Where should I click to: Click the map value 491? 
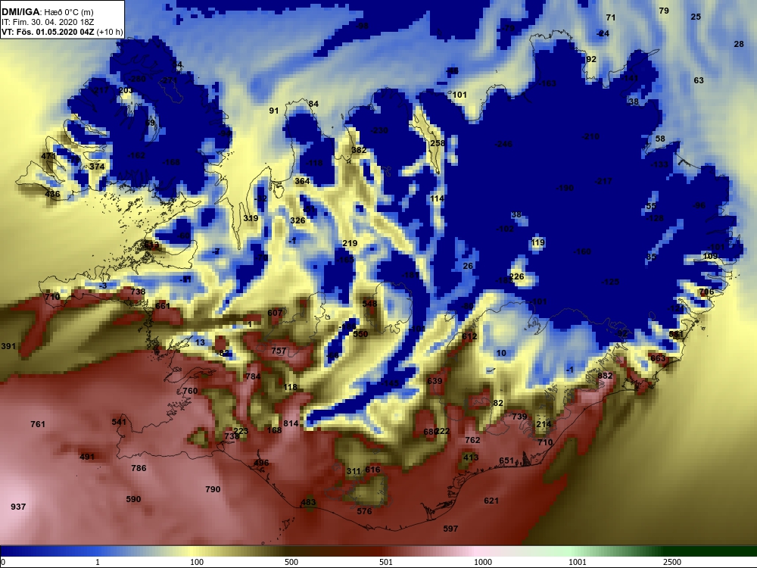(87, 457)
